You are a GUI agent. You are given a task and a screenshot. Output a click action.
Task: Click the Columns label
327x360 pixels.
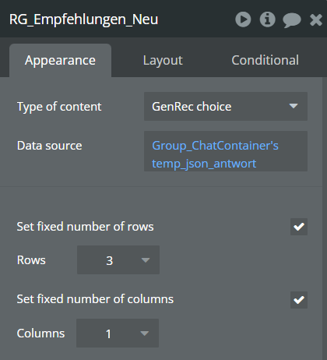40,334
